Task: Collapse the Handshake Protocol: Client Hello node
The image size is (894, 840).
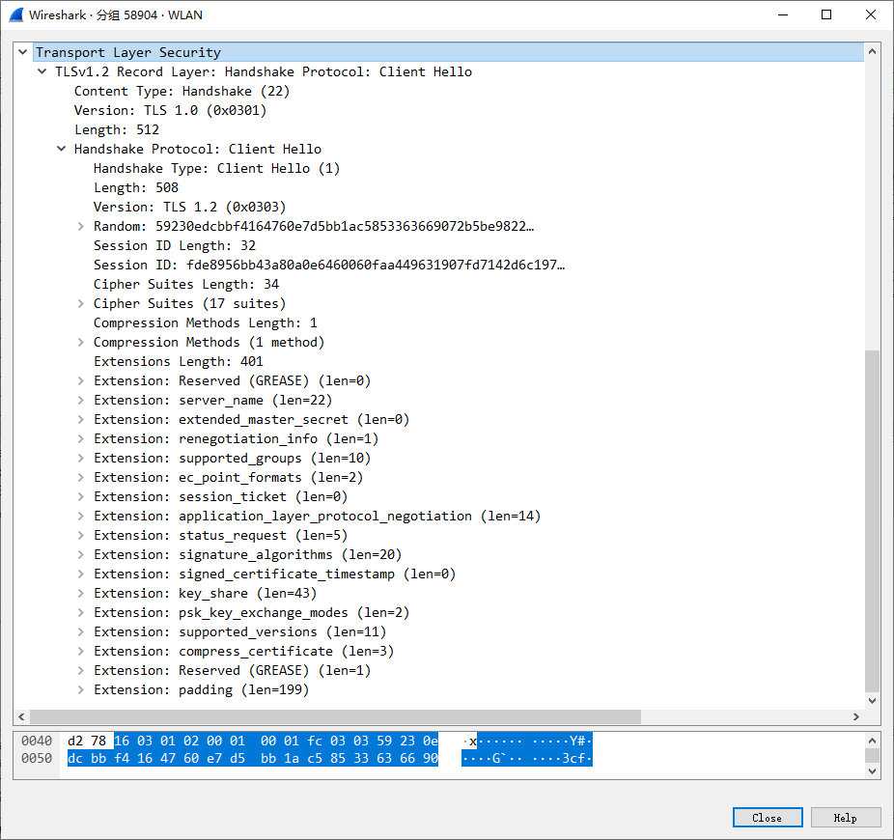Action: (62, 149)
